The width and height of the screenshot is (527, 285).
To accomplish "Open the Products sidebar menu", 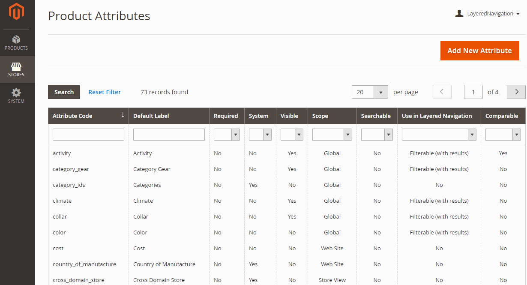I will point(16,43).
